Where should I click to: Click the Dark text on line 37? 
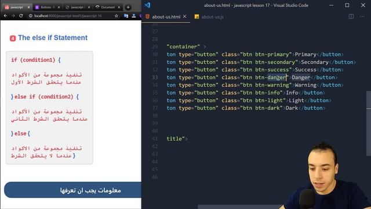click(292, 108)
